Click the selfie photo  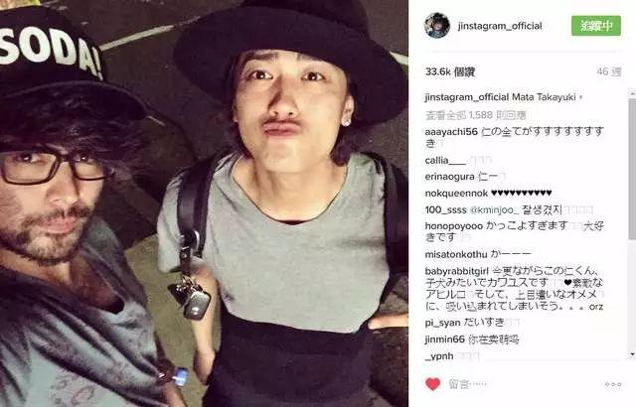204,203
